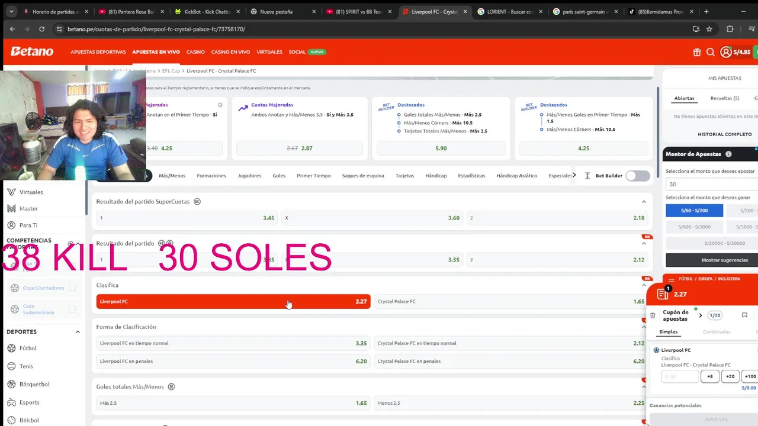Screen dimensions: 758x426
Task: Check the Copa Libertadores checkbox
Action: pyautogui.click(x=72, y=288)
